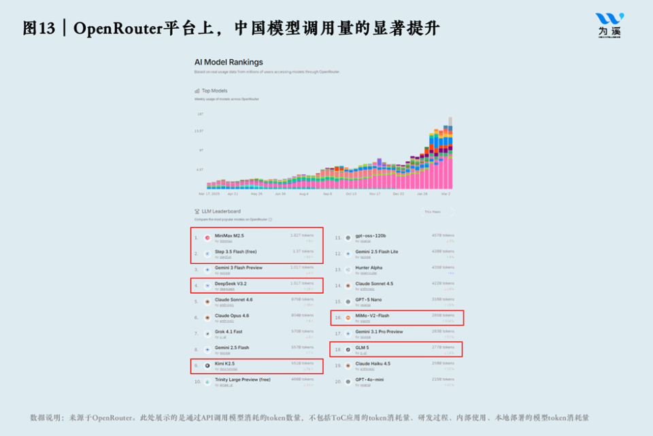Open the This Week period dropdown
The width and height of the screenshot is (653, 436).
click(x=436, y=212)
